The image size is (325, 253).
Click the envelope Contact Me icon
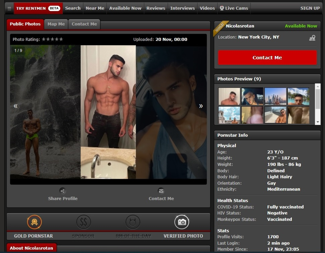click(161, 191)
